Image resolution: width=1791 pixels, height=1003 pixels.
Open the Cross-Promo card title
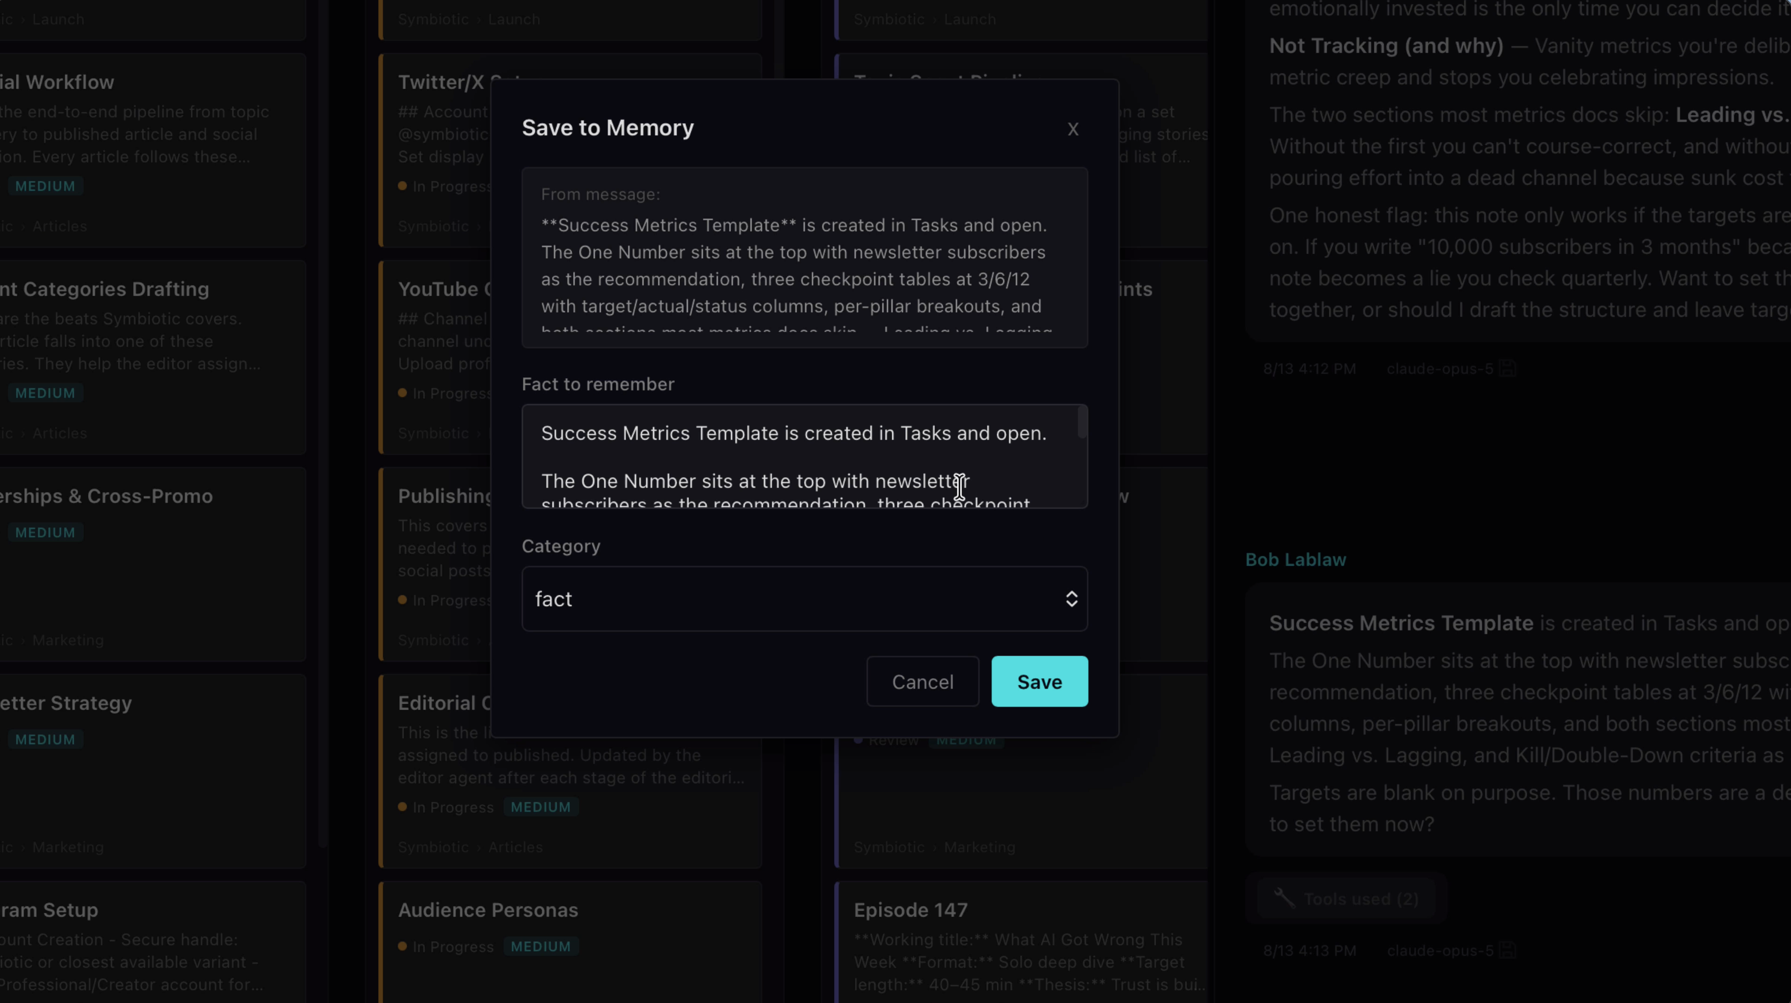tap(106, 496)
